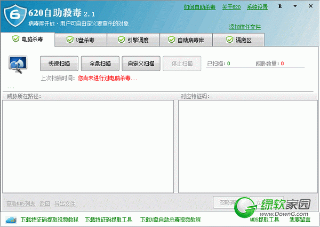
Task: Close the 620 antivirus window
Action: [x=310, y=6]
